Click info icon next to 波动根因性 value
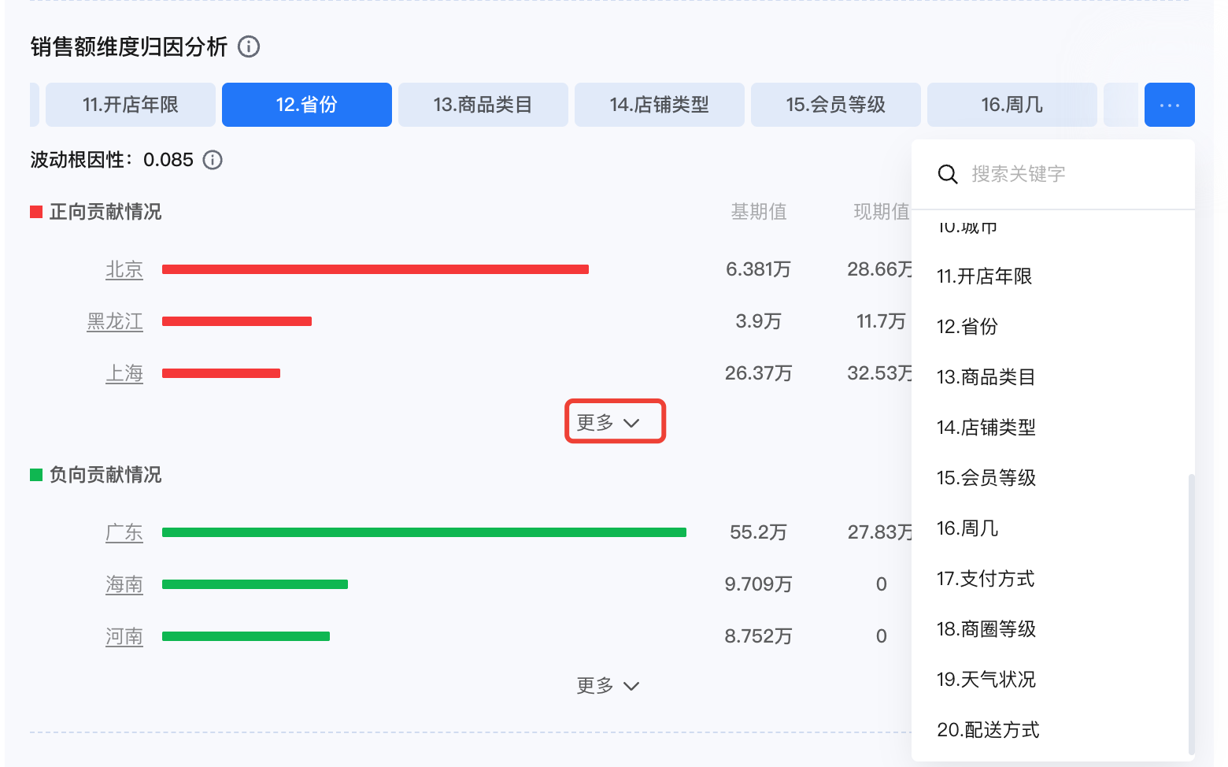The height and width of the screenshot is (767, 1228). coord(213,160)
